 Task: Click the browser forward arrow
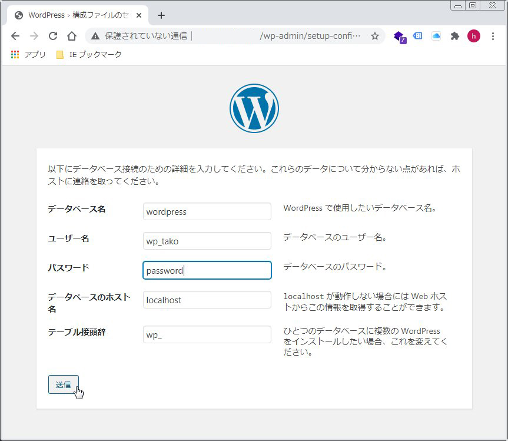[34, 36]
